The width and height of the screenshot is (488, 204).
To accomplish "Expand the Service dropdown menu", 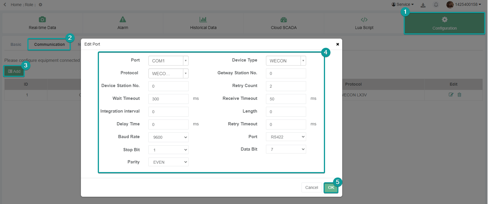I will (403, 4).
